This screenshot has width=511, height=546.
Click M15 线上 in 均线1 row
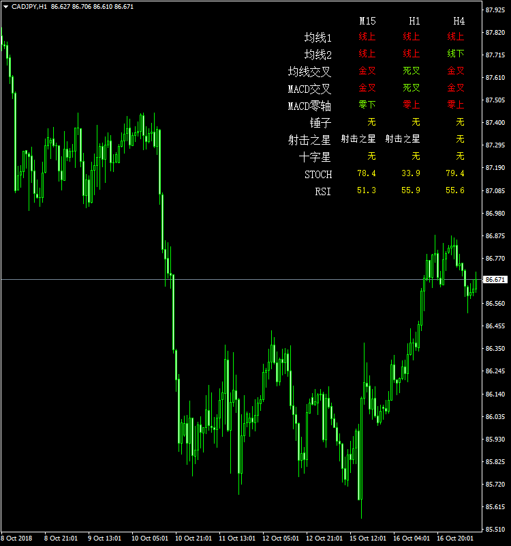click(367, 37)
